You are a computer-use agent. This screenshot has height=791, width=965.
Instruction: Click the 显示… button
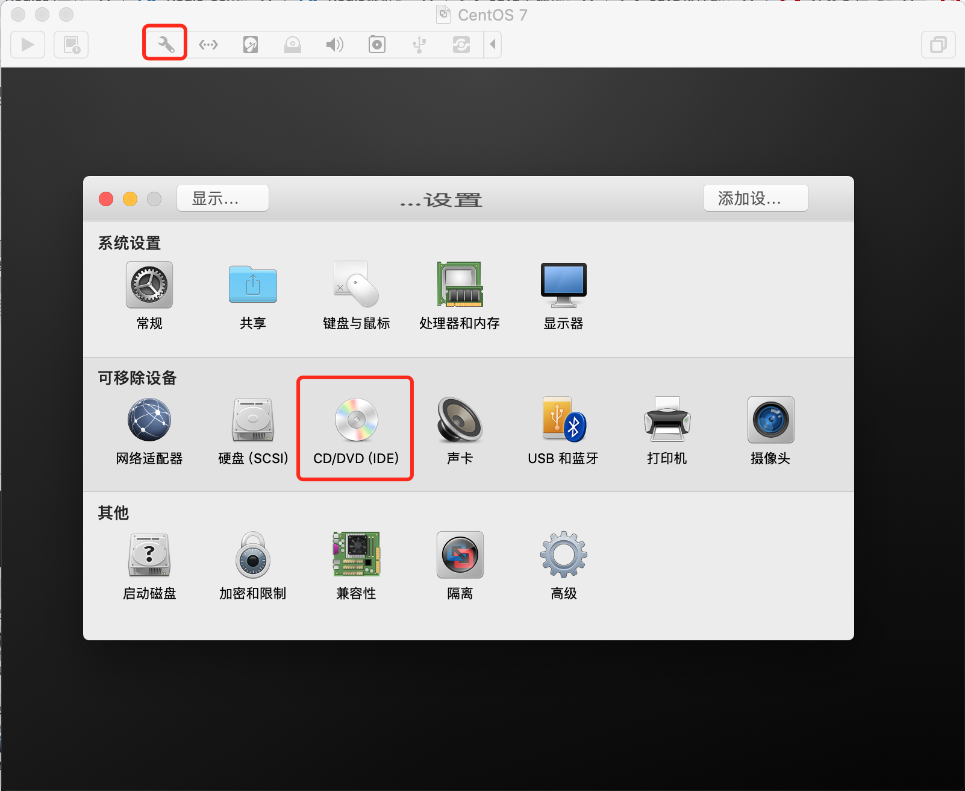click(x=223, y=198)
